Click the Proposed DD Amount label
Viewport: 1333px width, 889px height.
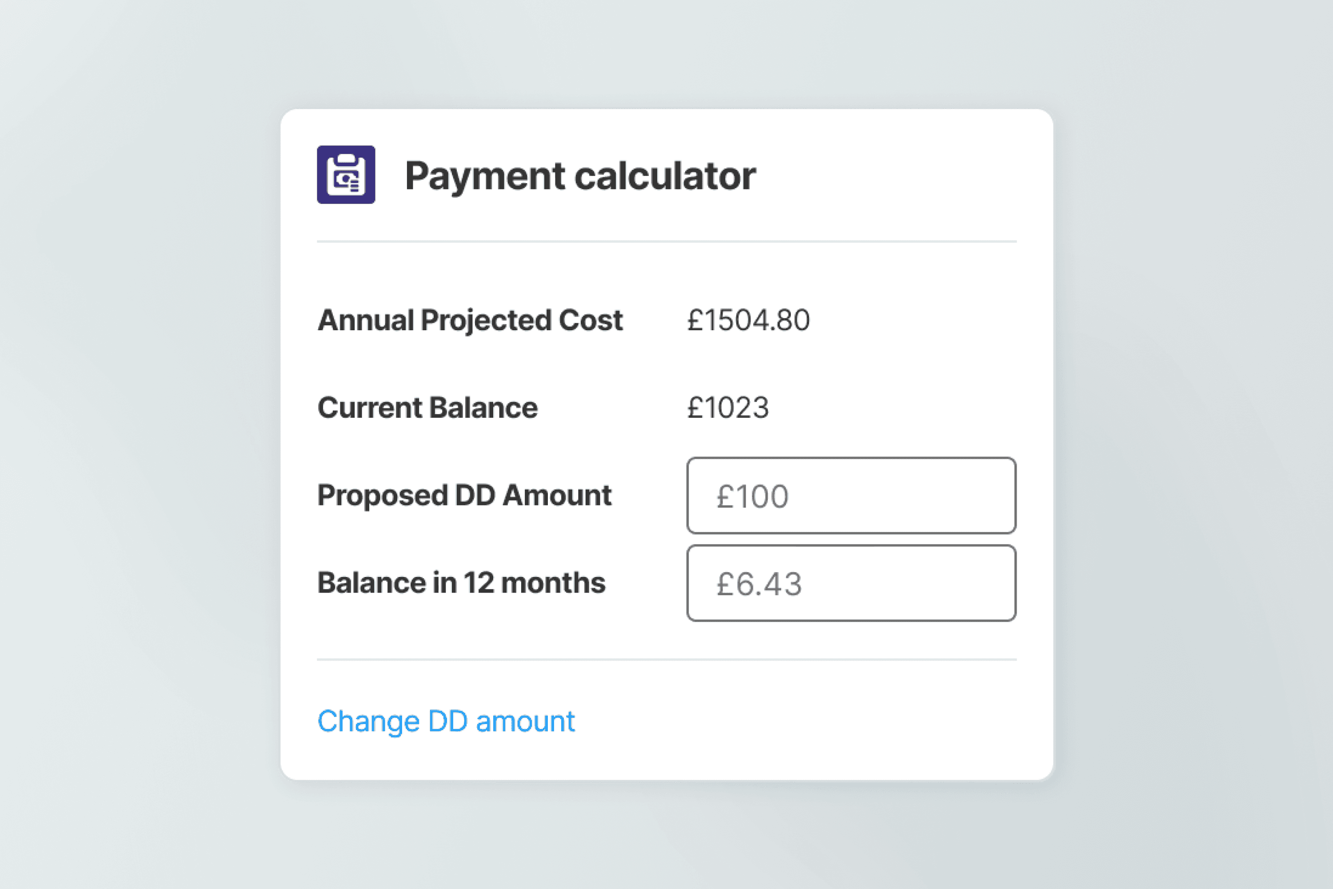pos(464,496)
